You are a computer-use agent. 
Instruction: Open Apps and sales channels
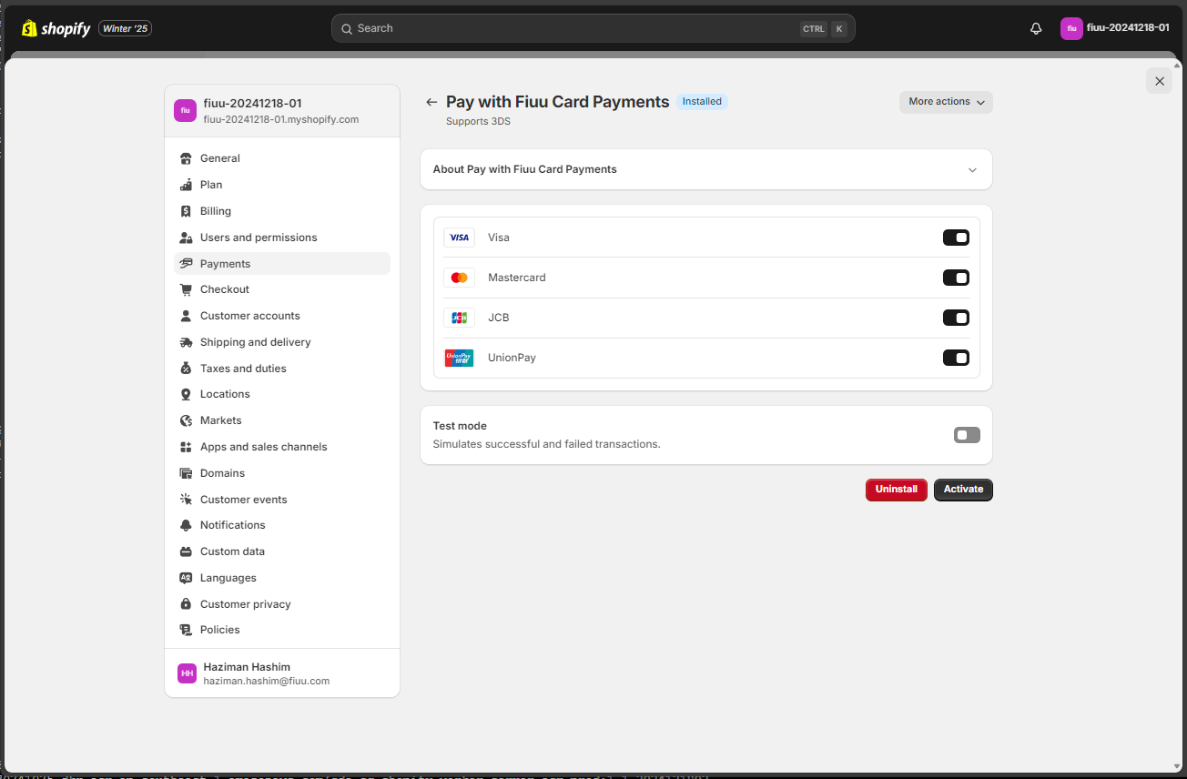(x=282, y=447)
